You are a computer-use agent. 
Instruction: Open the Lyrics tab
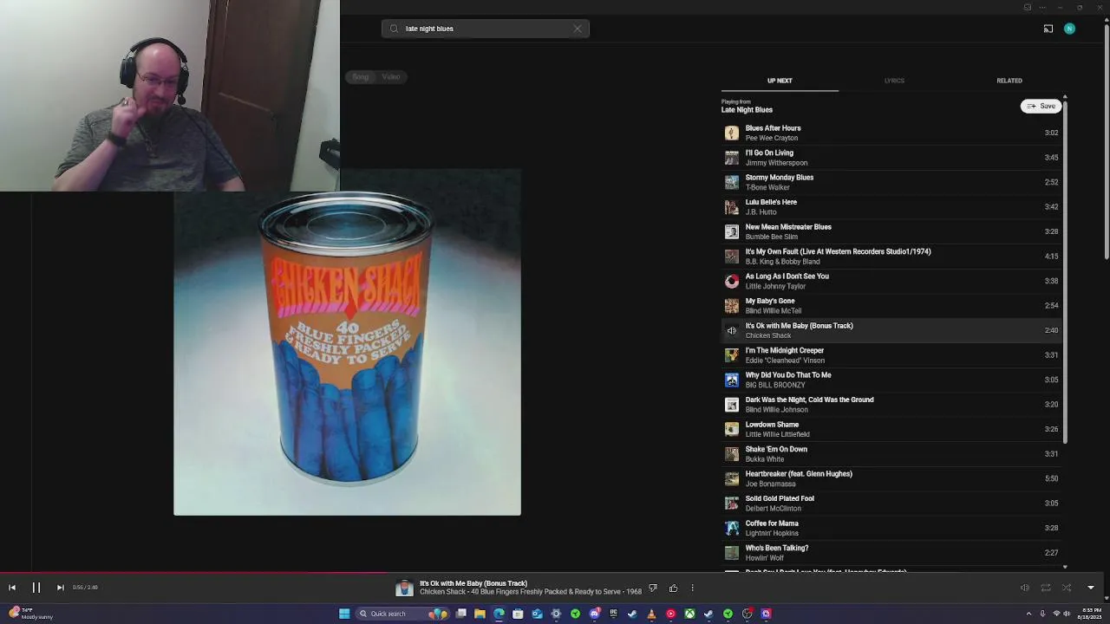coord(894,81)
